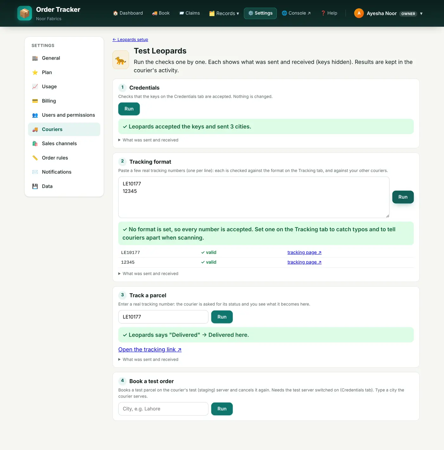Select the Settings nav tab
444x450 pixels.
(x=260, y=13)
